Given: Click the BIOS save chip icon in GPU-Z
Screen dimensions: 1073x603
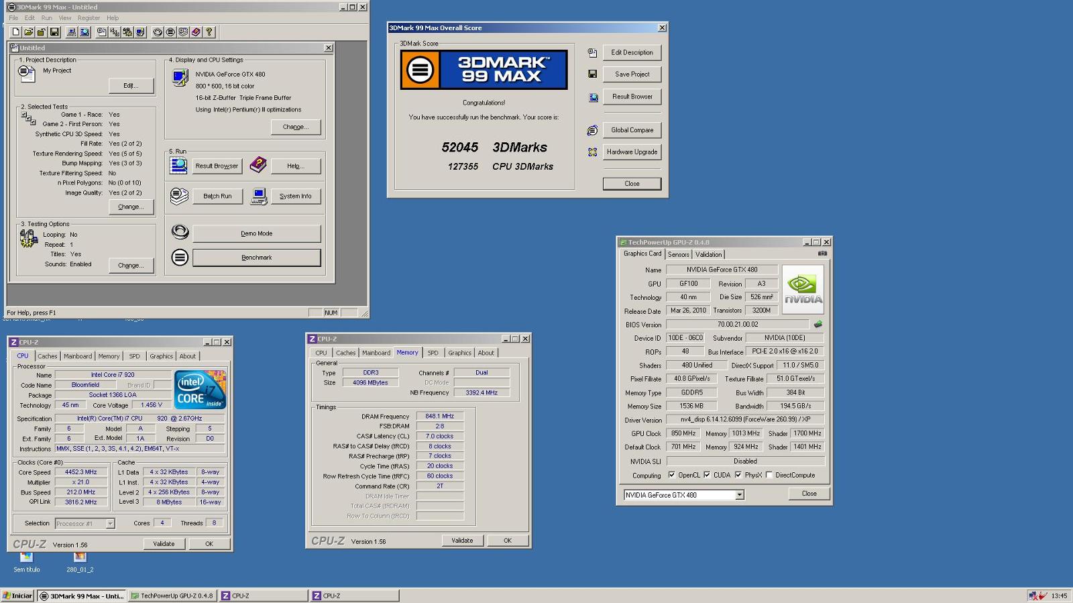Looking at the screenshot, I should pos(817,324).
